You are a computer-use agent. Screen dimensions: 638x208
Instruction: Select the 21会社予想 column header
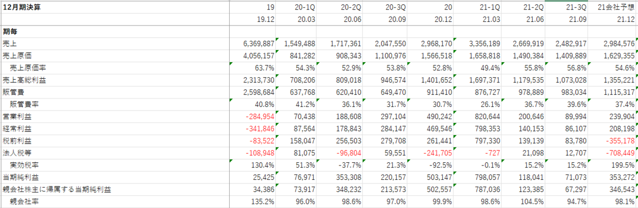pos(616,7)
